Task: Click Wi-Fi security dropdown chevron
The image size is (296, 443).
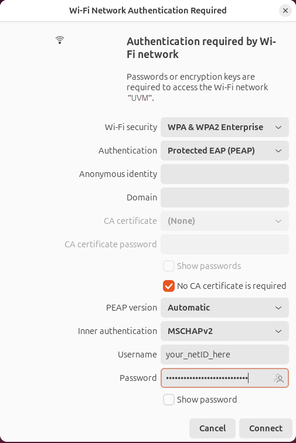Action: pos(278,127)
